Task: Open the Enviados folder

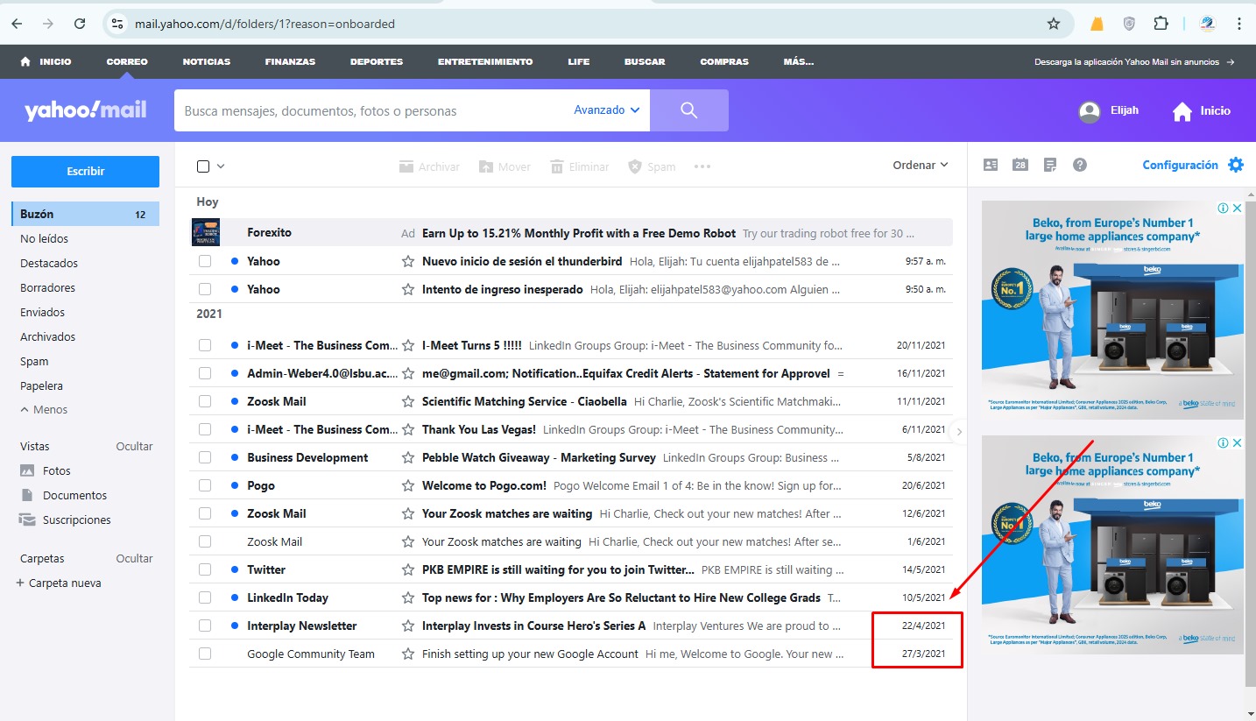Action: pos(42,312)
